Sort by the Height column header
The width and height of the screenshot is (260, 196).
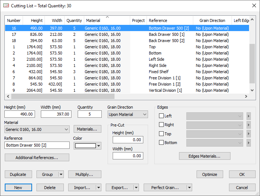[34, 20]
